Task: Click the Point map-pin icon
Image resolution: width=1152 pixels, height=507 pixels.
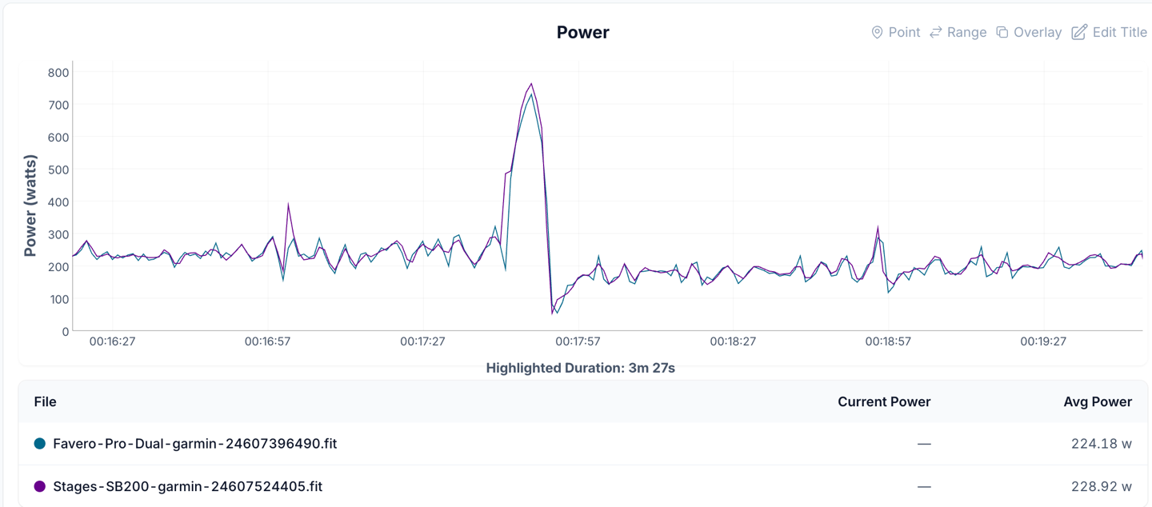Action: [x=877, y=32]
